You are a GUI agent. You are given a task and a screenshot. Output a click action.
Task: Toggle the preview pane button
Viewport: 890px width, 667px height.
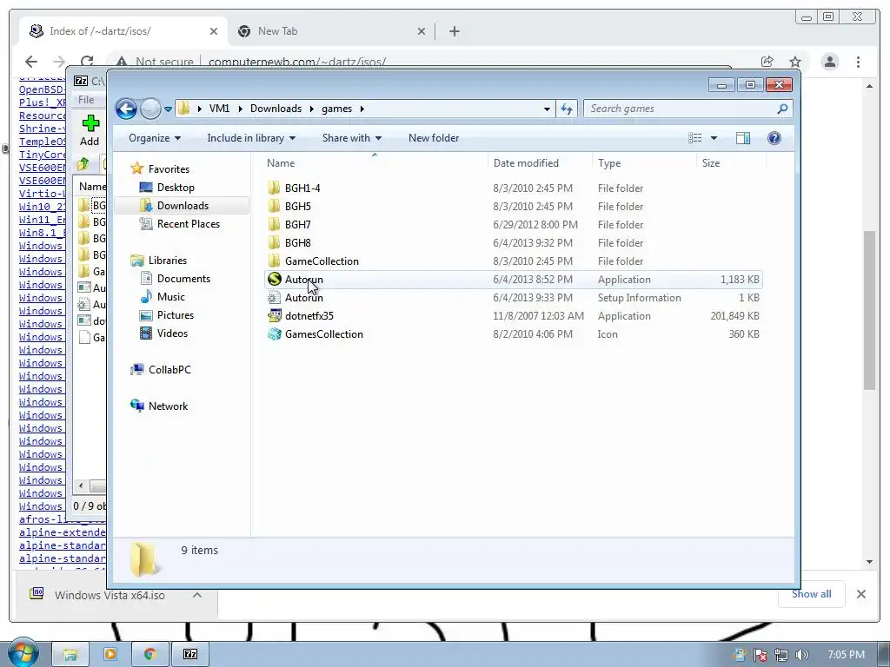[743, 138]
